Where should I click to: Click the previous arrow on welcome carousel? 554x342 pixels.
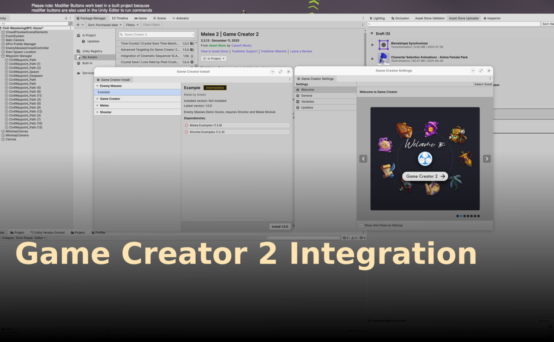[x=363, y=159]
